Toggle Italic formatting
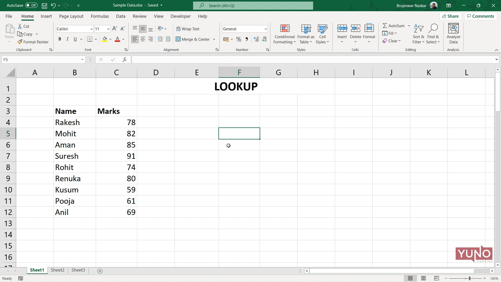Viewport: 501px width, 282px height. pyautogui.click(x=67, y=39)
